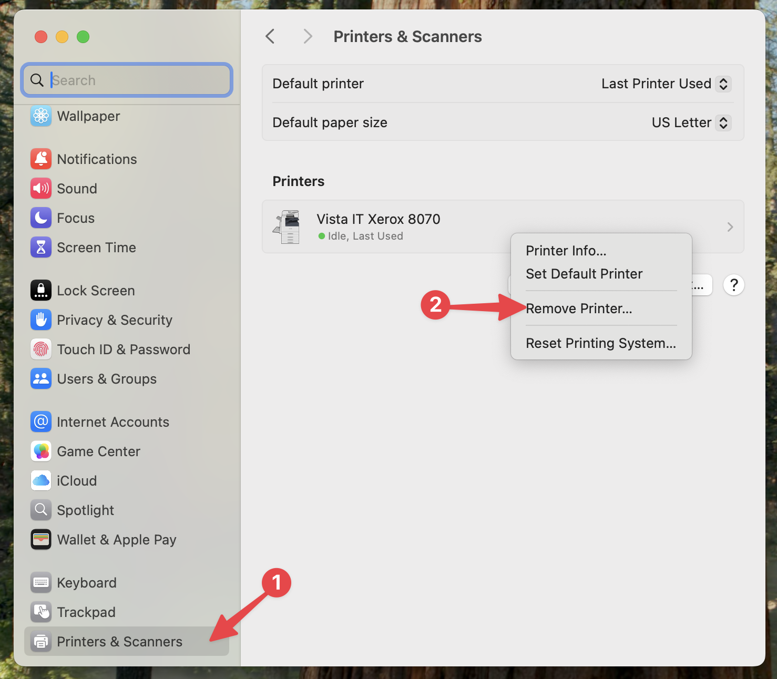
Task: Open Users & Groups in sidebar
Action: pyautogui.click(x=107, y=379)
